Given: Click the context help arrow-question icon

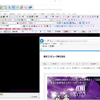Looking at the screenshot, I should click(x=23, y=17).
